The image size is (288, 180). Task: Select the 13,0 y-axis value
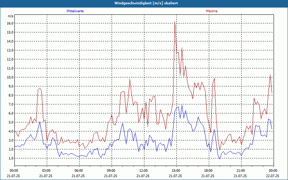(x=10, y=50)
